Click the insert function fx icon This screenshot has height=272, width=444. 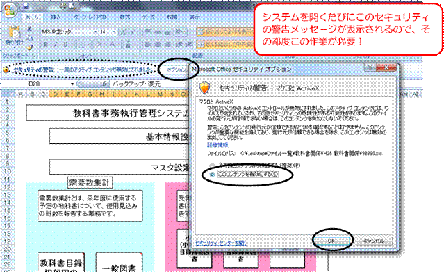coord(104,84)
